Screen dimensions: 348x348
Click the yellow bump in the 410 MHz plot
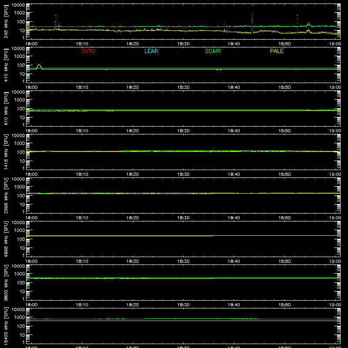coord(39,67)
